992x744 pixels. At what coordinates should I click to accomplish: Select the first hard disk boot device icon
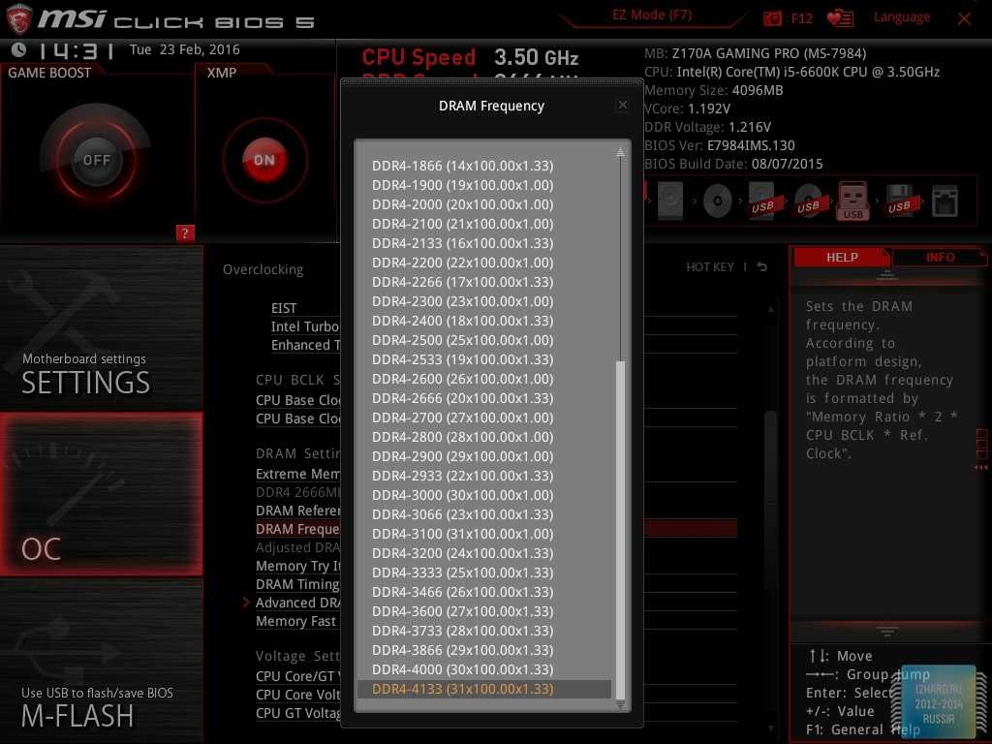(669, 201)
